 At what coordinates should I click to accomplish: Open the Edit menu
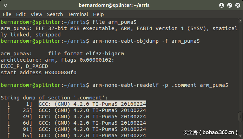21,14
